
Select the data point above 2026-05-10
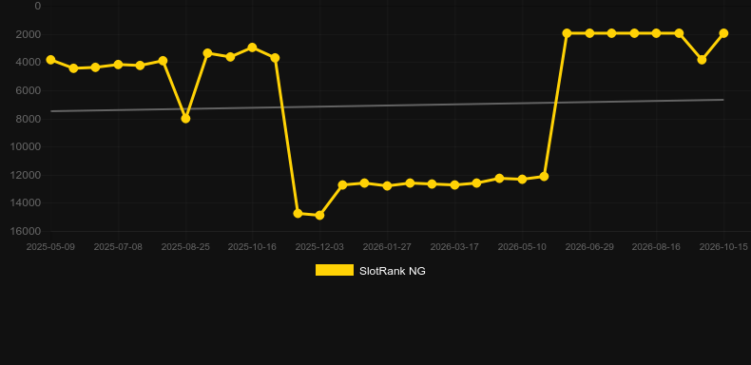tap(523, 179)
